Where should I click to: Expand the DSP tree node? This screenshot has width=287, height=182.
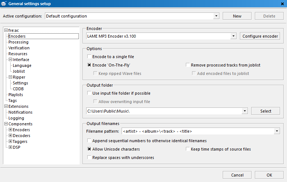(x=11, y=147)
